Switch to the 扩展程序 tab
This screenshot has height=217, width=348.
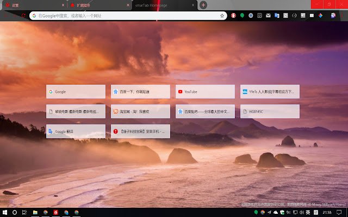pos(100,5)
